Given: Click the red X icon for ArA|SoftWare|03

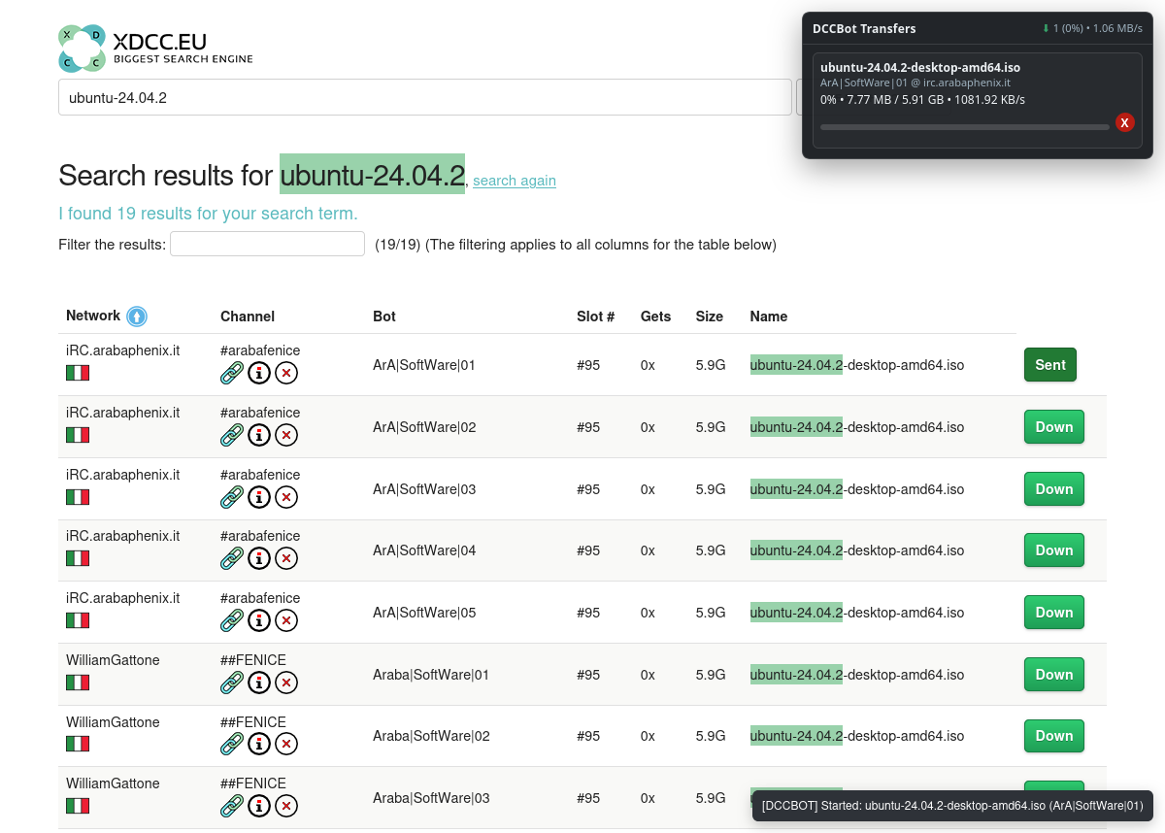Looking at the screenshot, I should pyautogui.click(x=286, y=497).
